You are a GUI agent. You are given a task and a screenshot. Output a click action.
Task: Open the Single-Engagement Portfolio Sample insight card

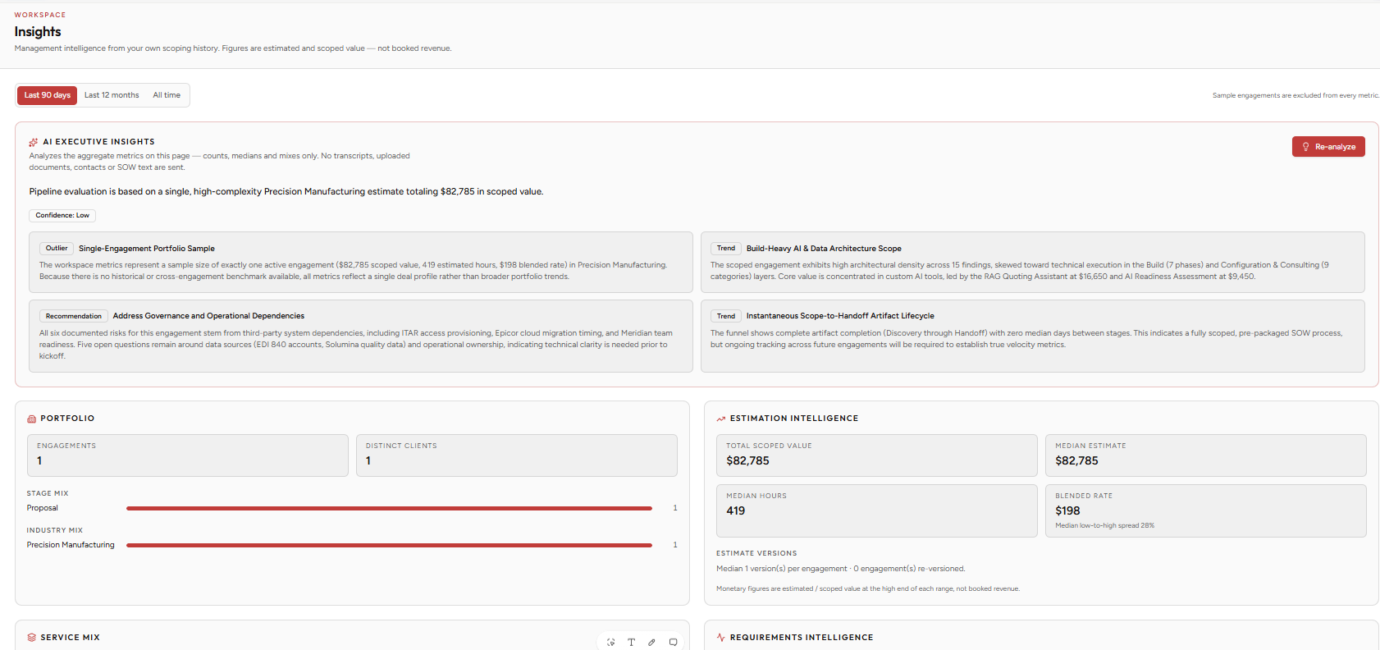click(x=361, y=263)
